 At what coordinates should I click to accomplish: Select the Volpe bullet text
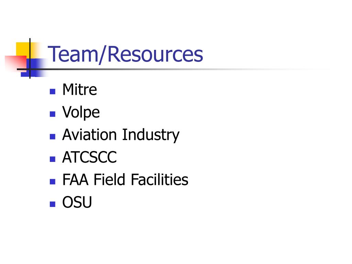coord(81,112)
